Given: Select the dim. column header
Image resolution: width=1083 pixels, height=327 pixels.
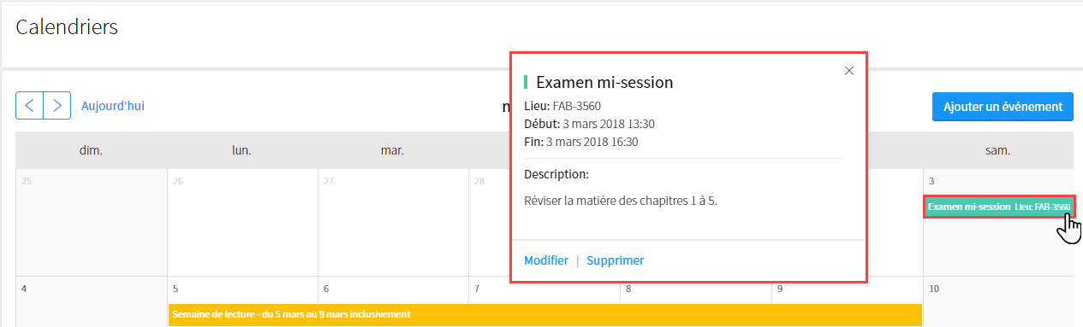Looking at the screenshot, I should [x=92, y=150].
